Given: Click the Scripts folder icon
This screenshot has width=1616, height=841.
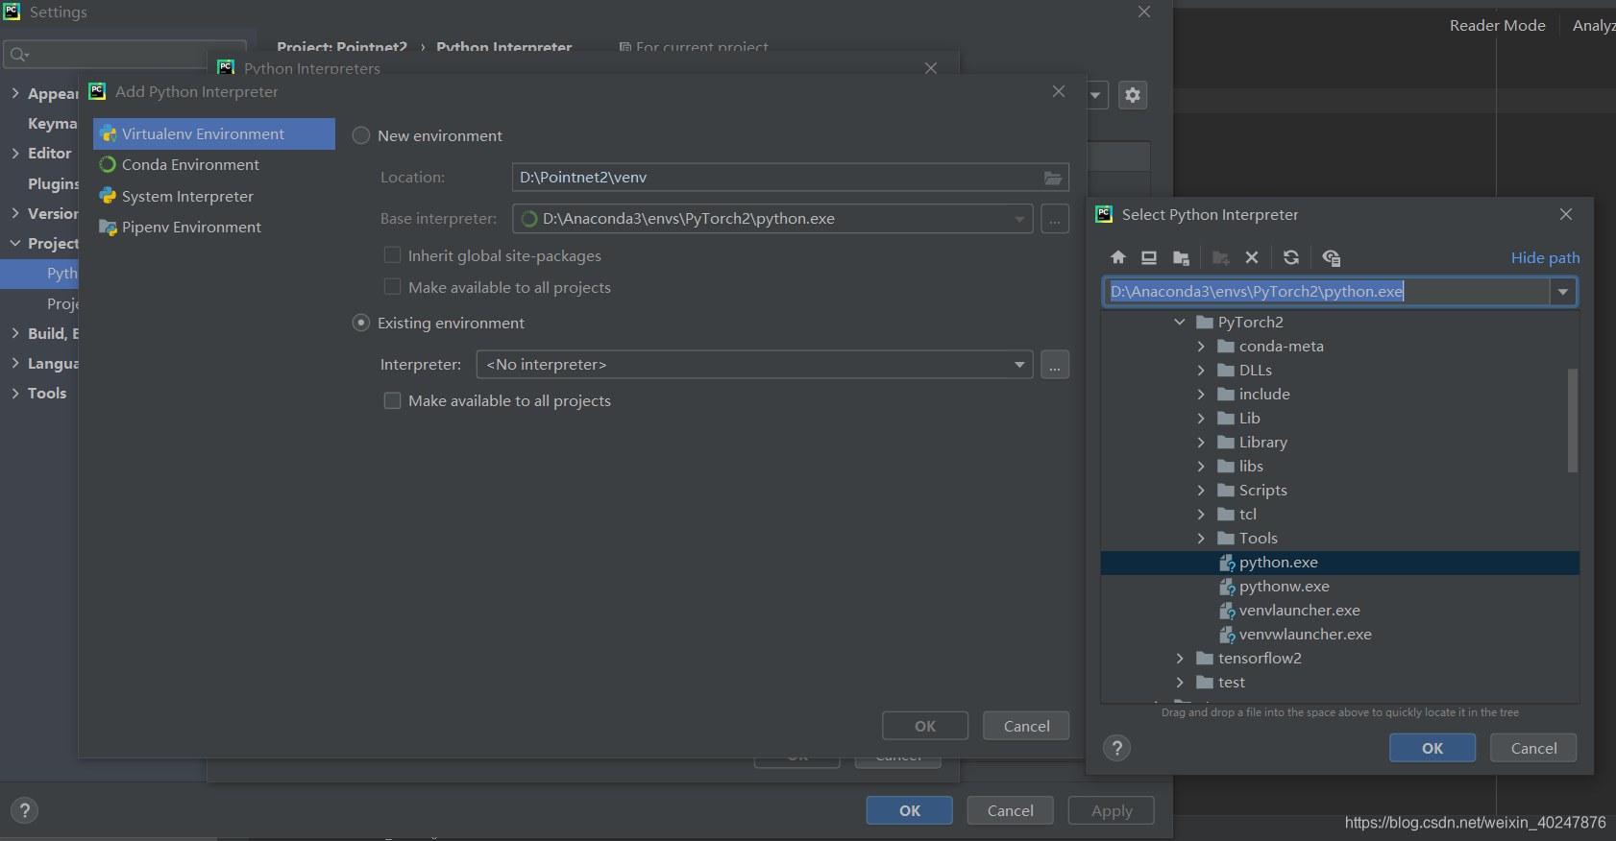Looking at the screenshot, I should point(1226,491).
